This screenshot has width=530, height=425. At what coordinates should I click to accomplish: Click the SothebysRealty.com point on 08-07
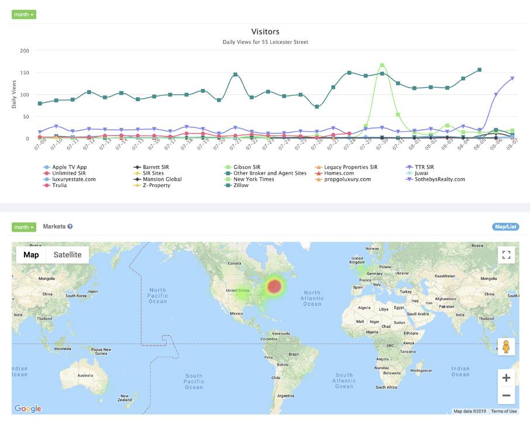point(512,78)
